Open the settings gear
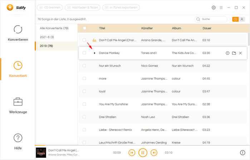The image size is (250, 160). (x=214, y=7)
